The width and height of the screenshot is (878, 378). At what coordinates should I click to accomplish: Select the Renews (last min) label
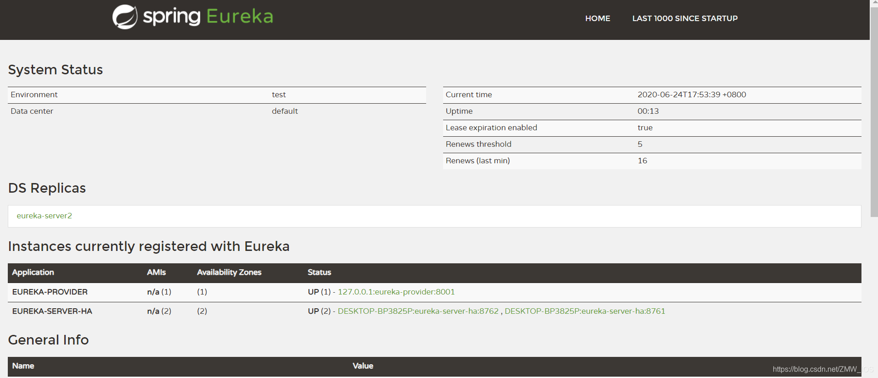(478, 161)
